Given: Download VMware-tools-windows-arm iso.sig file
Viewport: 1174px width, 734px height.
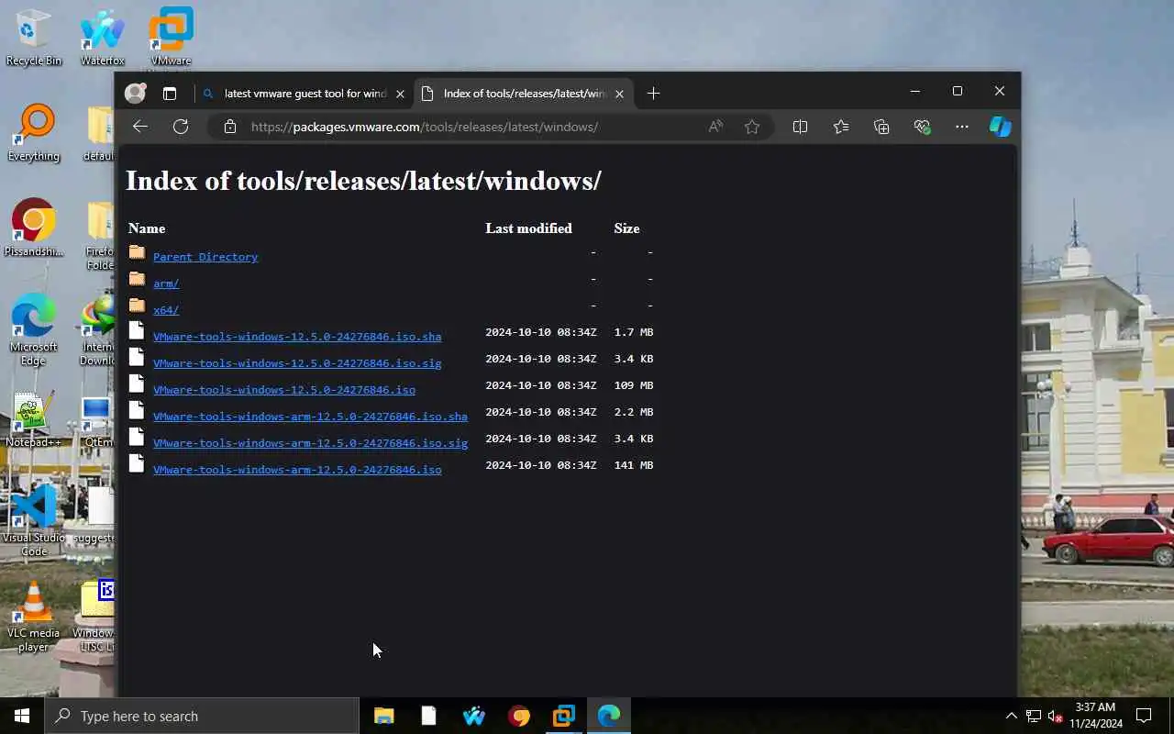Looking at the screenshot, I should (310, 443).
